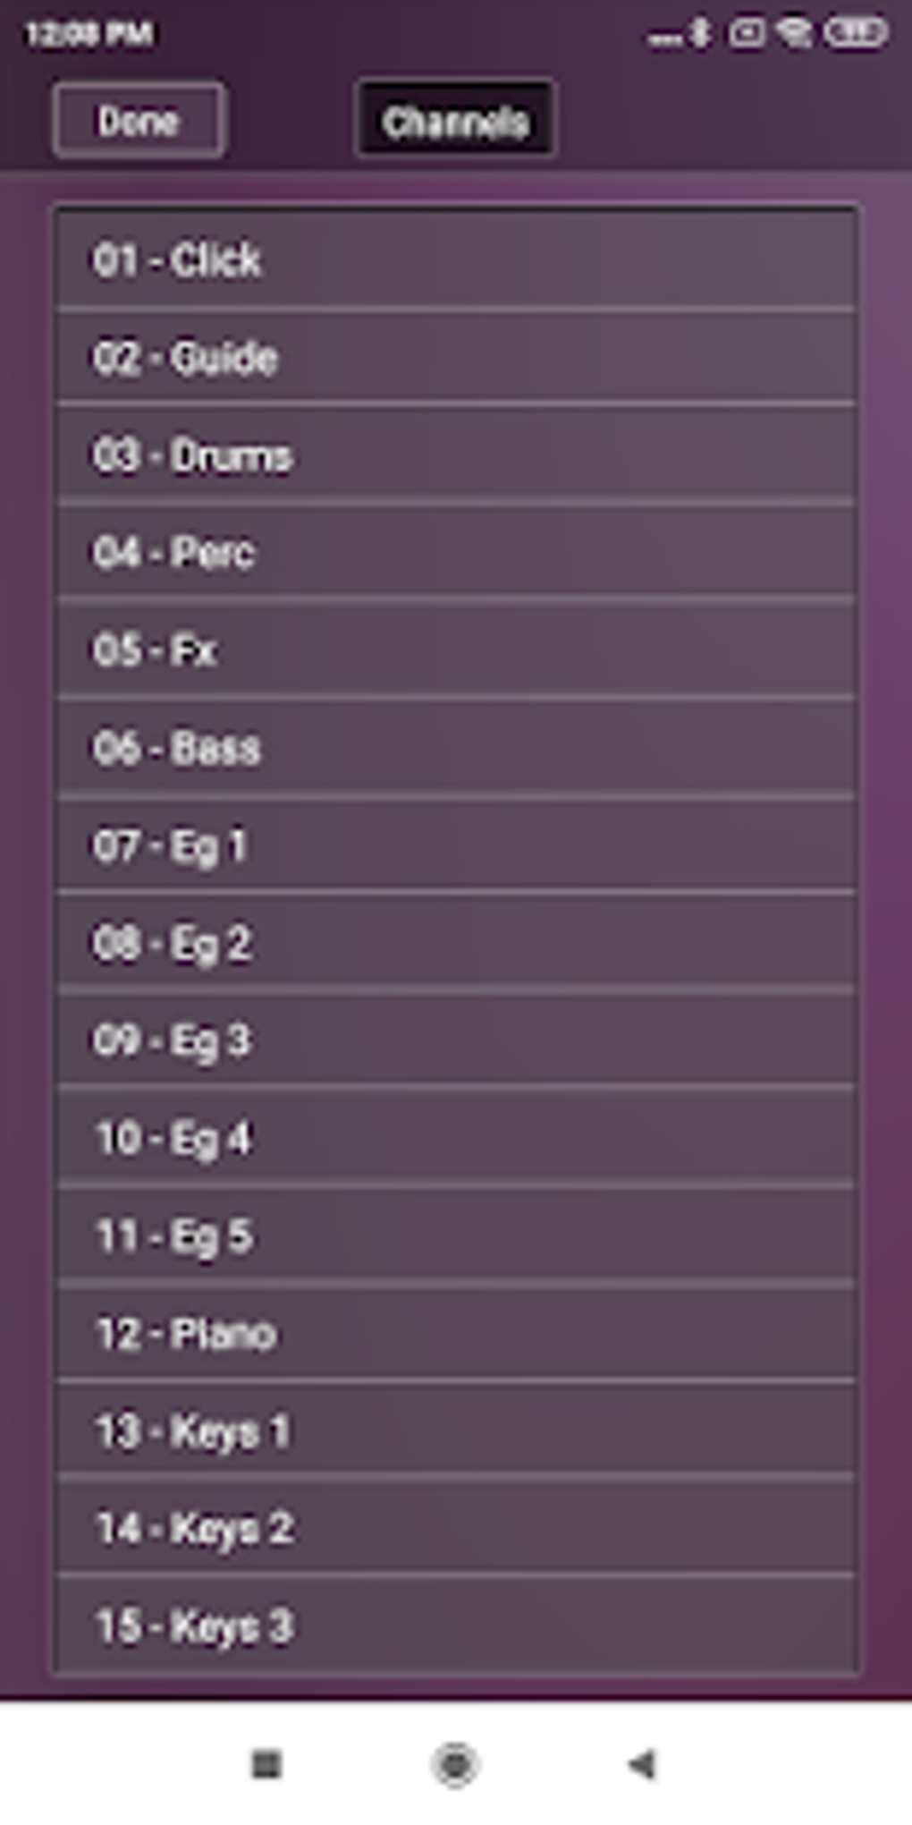Pick the 09 - Eg 3 channel

456,1040
